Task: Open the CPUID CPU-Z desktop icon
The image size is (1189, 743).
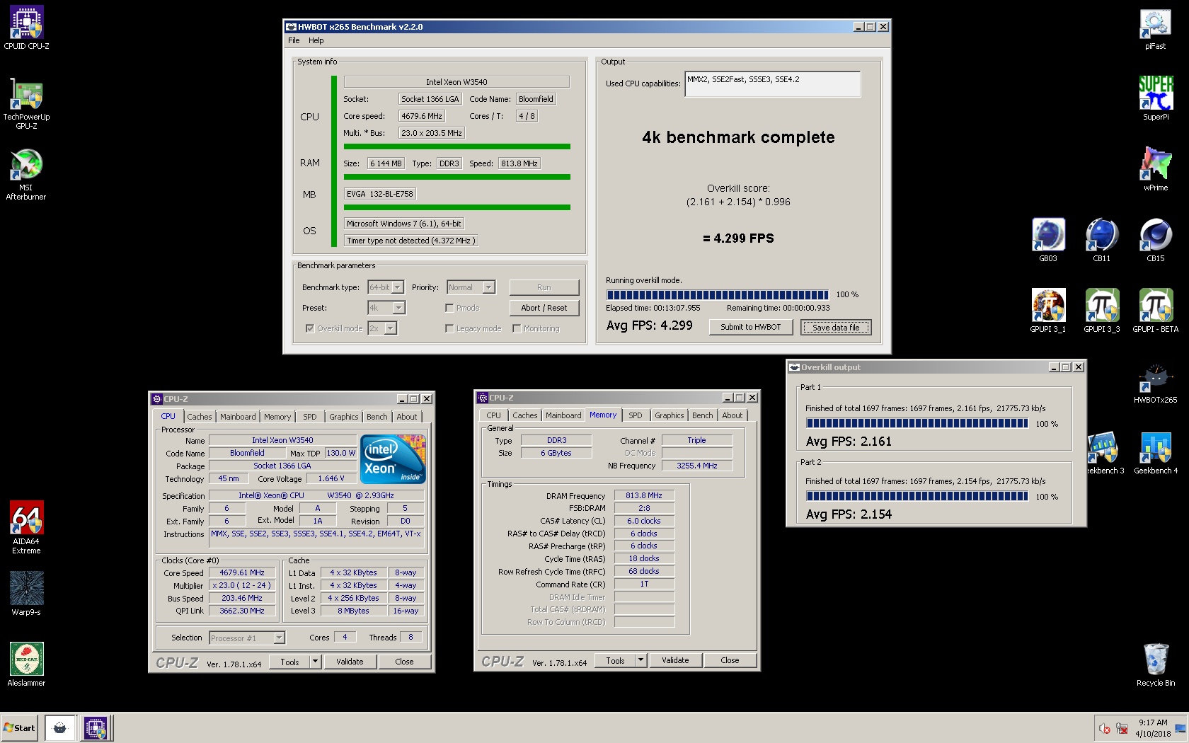Action: [x=26, y=28]
